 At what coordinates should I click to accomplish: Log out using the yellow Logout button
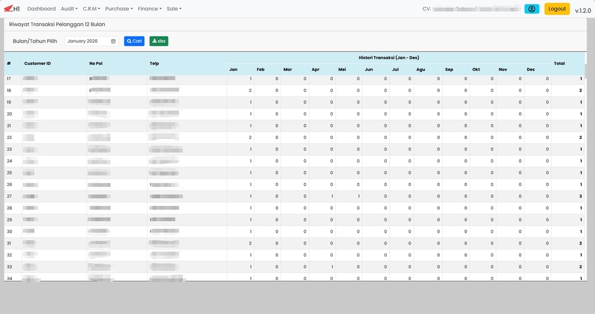(557, 9)
